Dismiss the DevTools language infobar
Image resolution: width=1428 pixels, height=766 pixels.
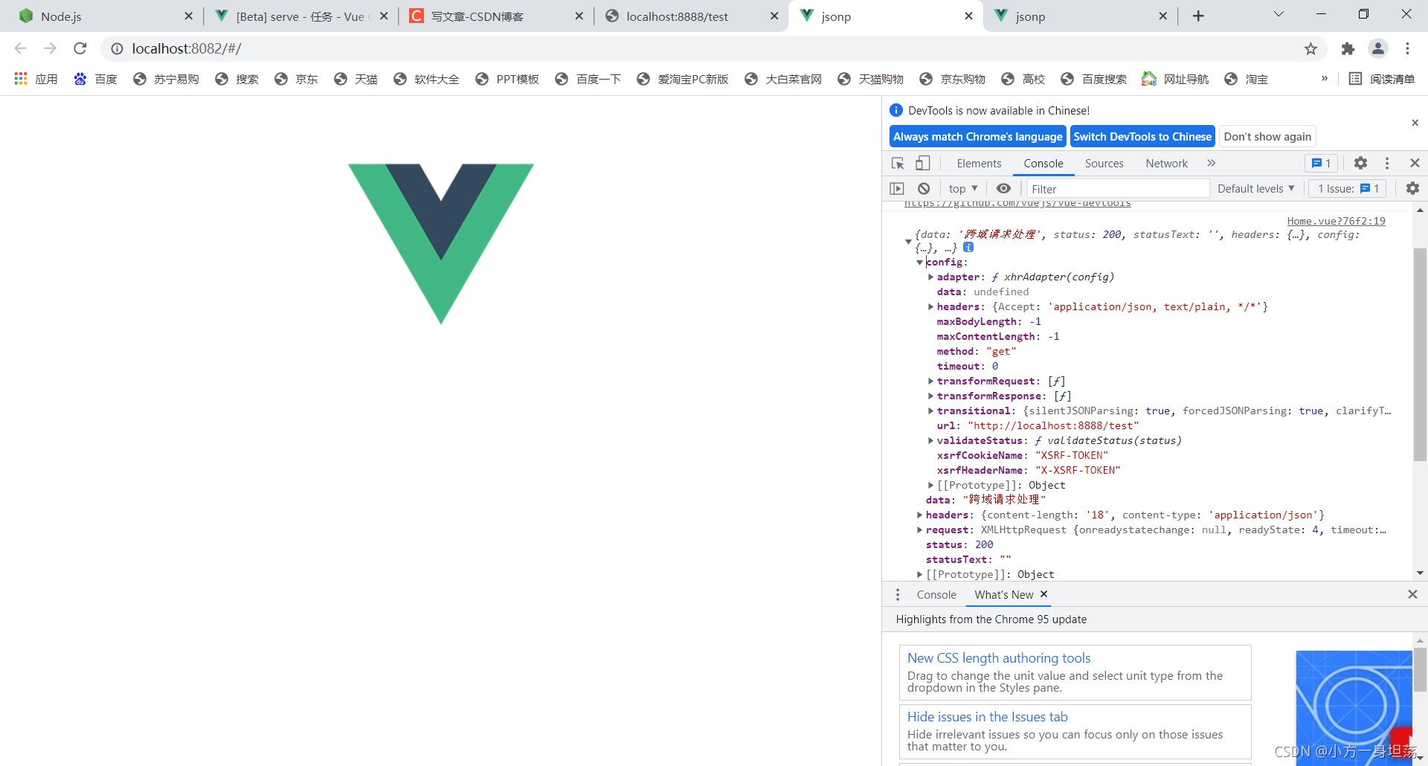1415,123
